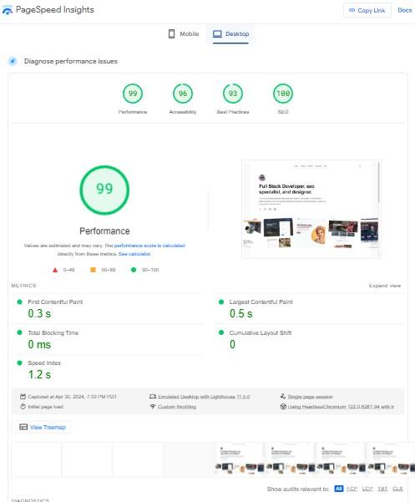Click the PageSpeed Insights logo icon
The height and width of the screenshot is (502, 415).
7,10
